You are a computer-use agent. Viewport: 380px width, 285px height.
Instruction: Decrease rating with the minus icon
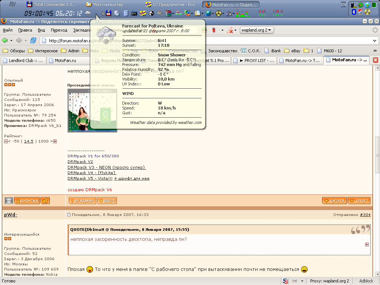click(6, 141)
